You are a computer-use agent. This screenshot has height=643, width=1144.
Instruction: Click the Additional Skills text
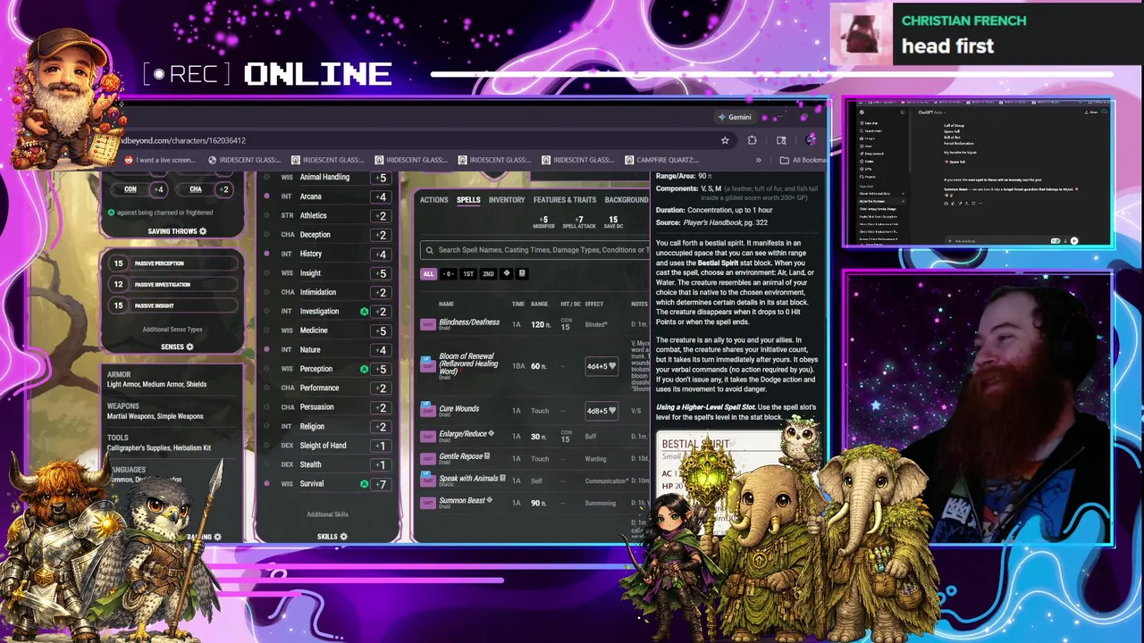(327, 514)
